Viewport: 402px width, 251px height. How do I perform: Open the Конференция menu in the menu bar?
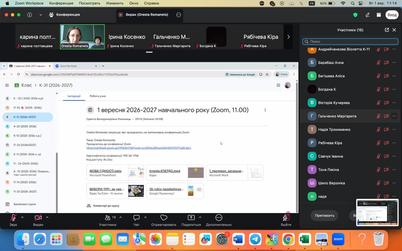61,3
